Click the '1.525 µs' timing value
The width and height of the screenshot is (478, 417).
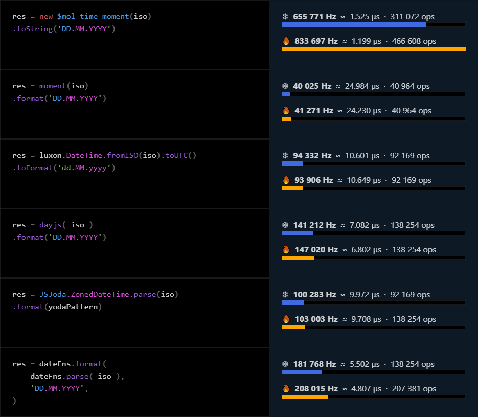(365, 17)
